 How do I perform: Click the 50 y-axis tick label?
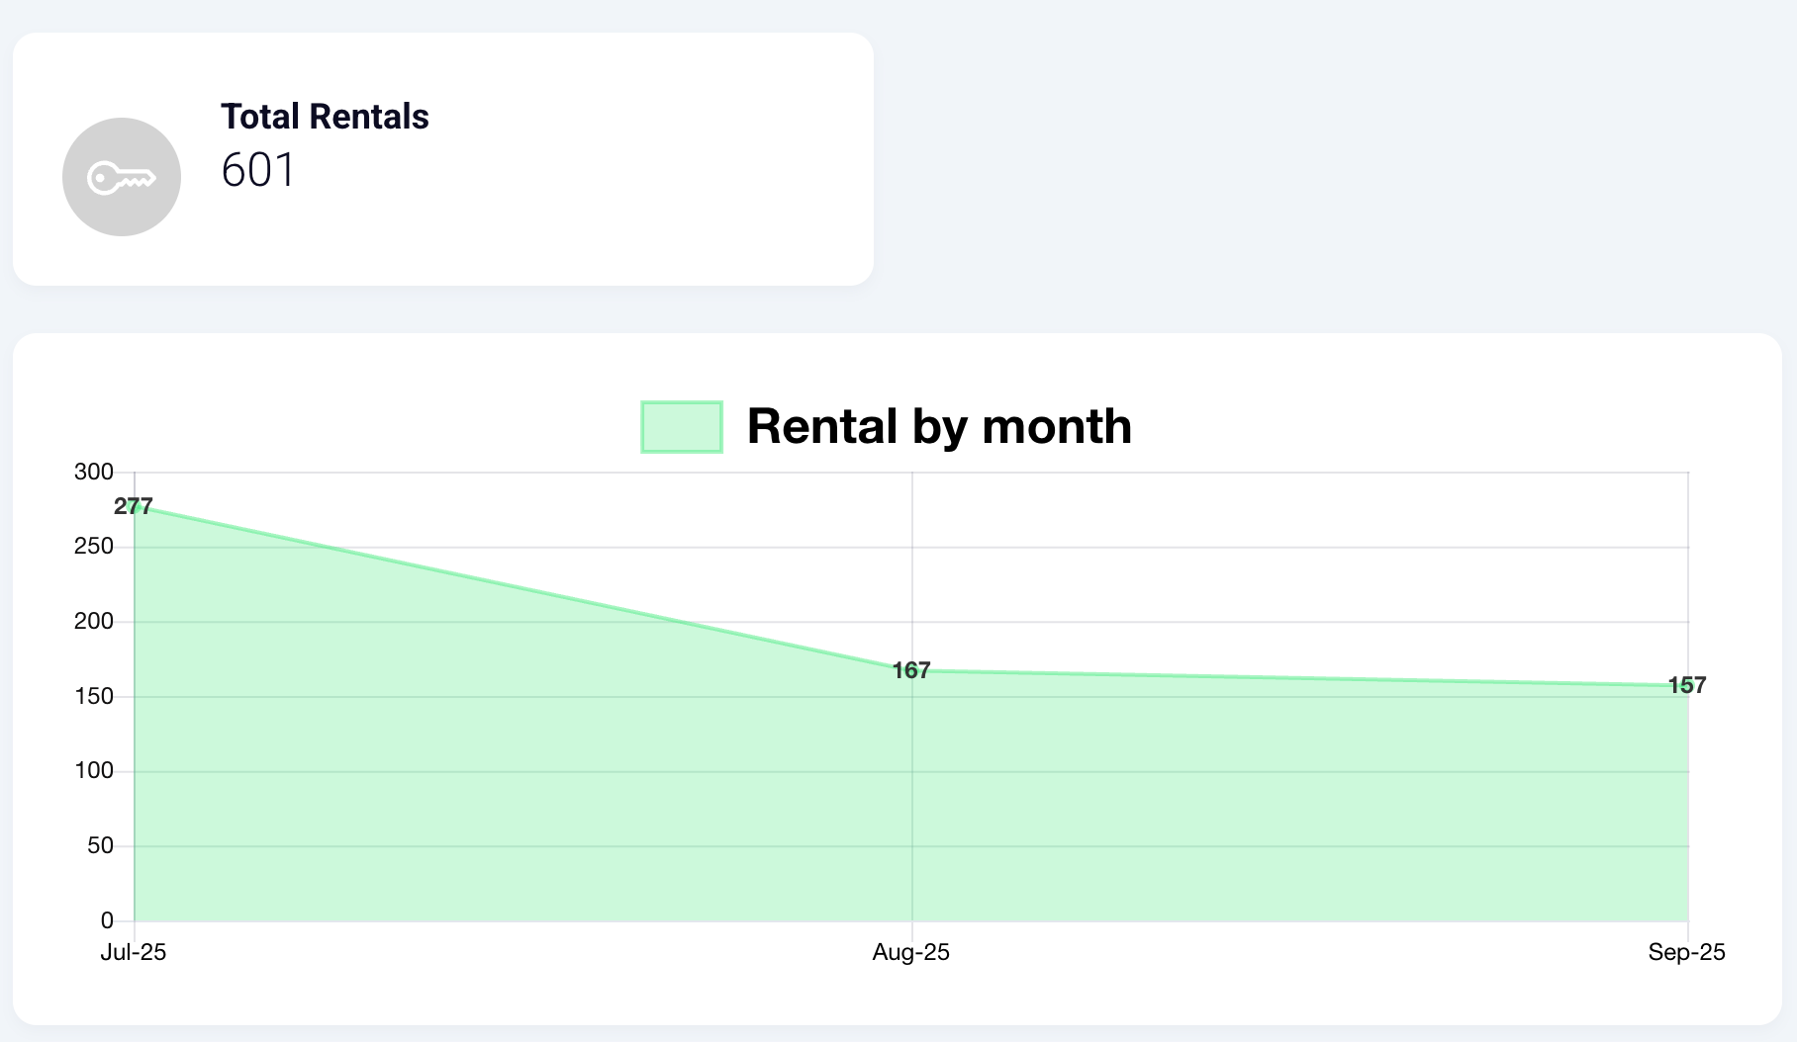pyautogui.click(x=100, y=845)
